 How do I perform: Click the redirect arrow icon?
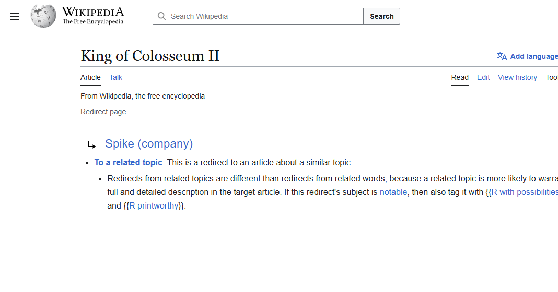(x=92, y=145)
